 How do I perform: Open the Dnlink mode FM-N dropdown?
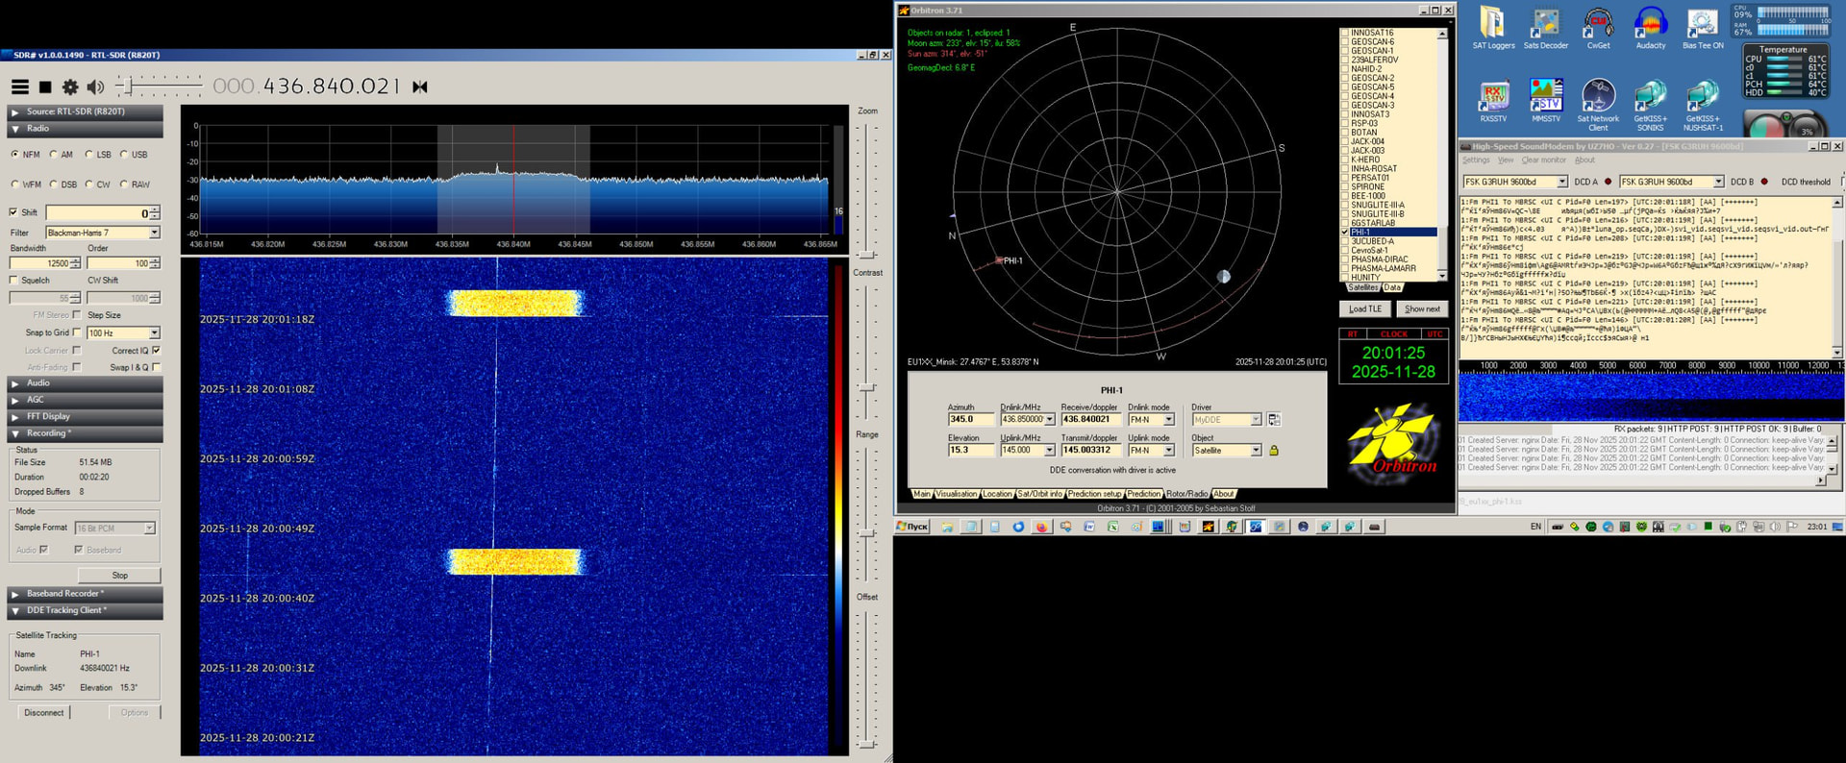[x=1169, y=420]
